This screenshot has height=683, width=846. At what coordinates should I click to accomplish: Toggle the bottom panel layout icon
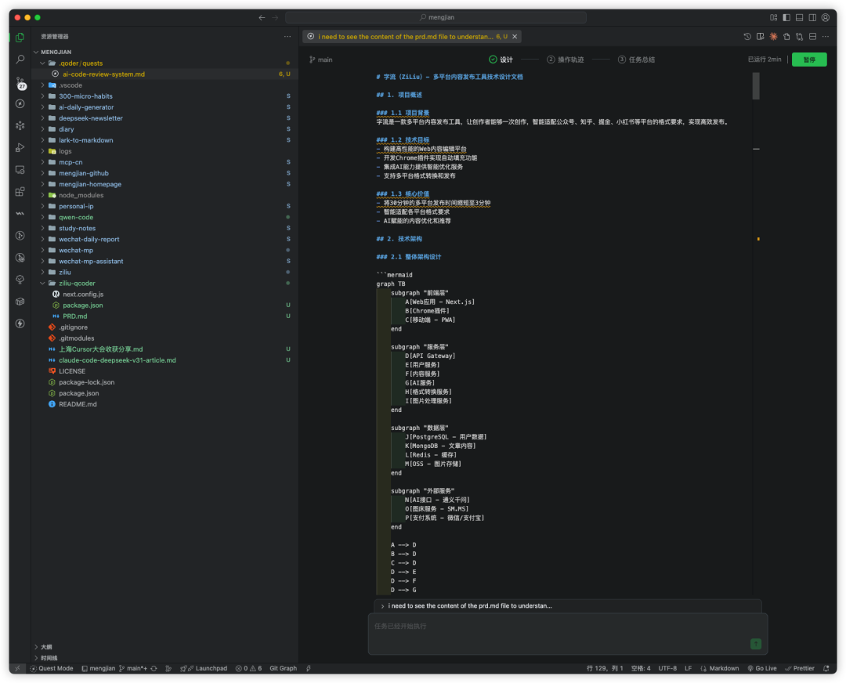point(799,17)
